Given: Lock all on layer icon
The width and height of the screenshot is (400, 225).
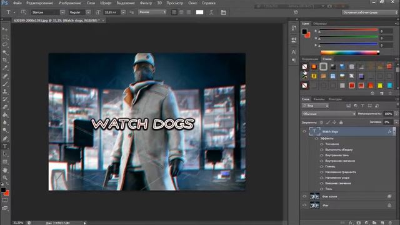Looking at the screenshot, I should coord(341,122).
